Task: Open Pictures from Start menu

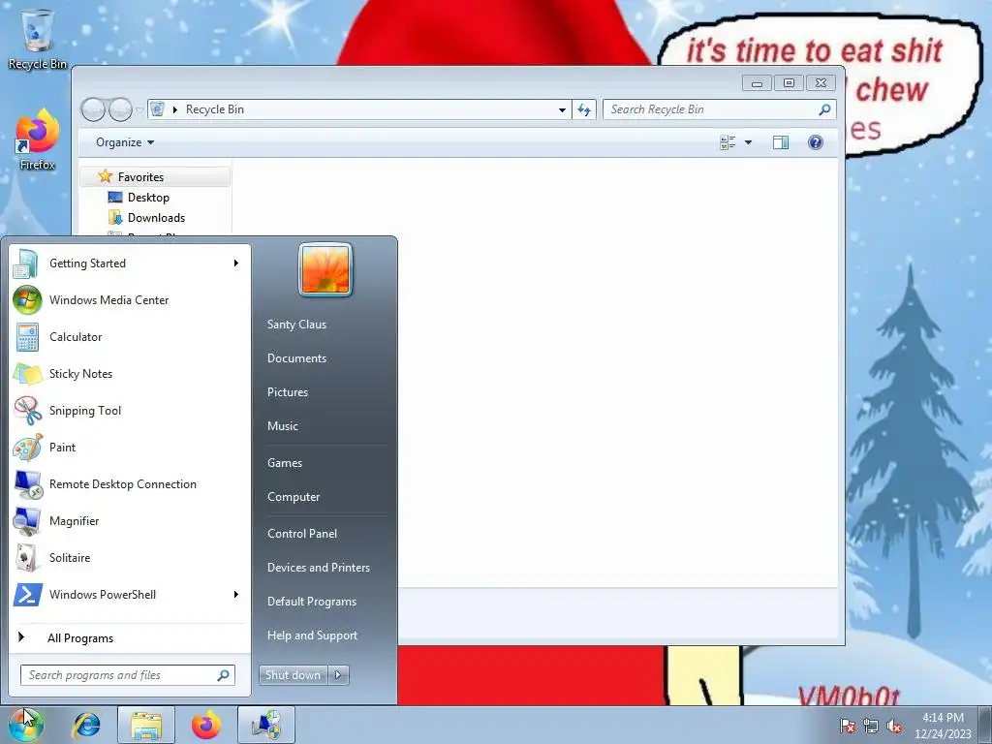Action: (287, 392)
